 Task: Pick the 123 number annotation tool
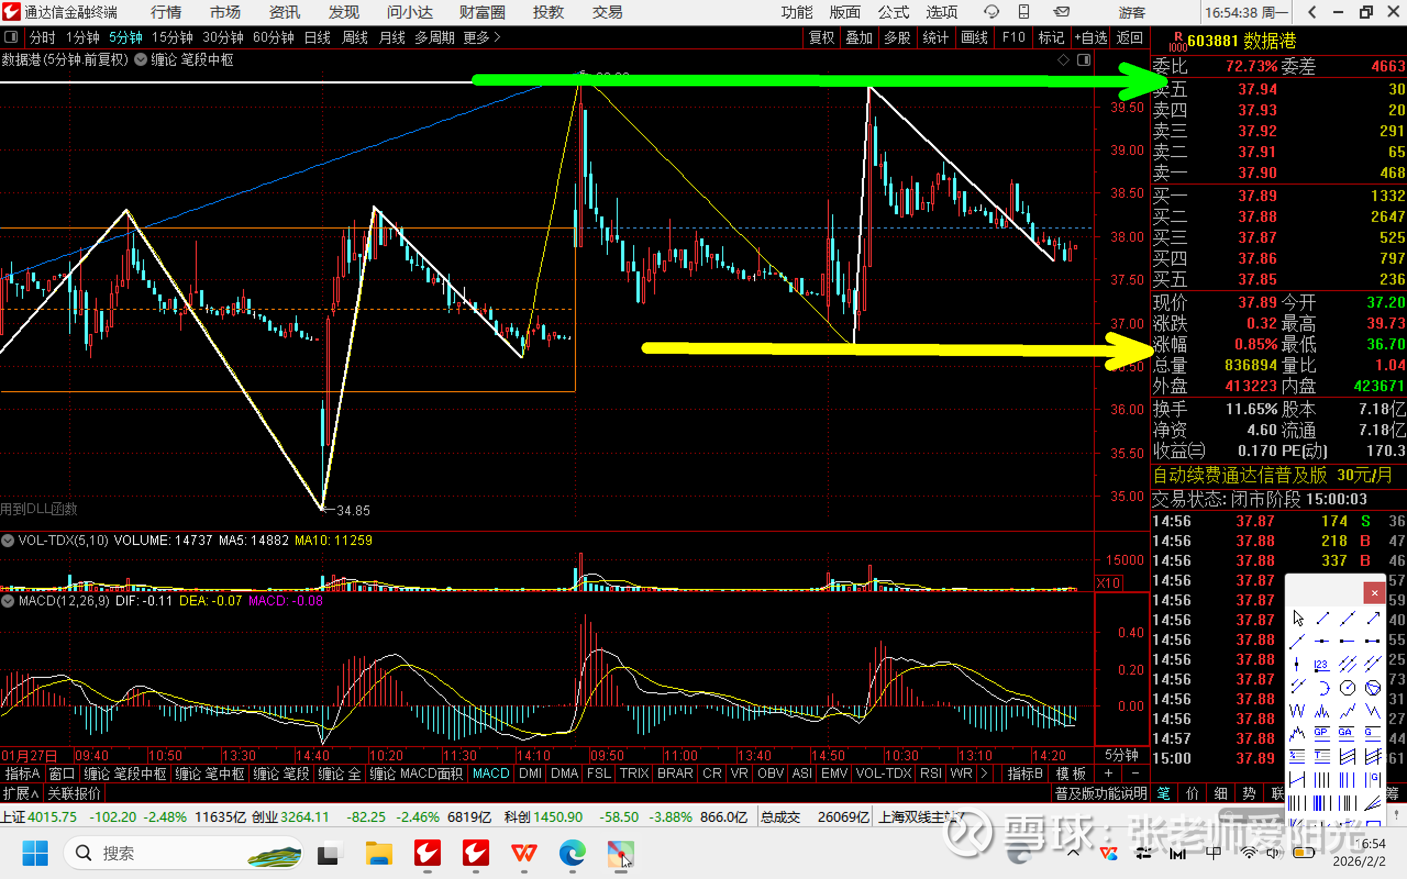point(1321,665)
